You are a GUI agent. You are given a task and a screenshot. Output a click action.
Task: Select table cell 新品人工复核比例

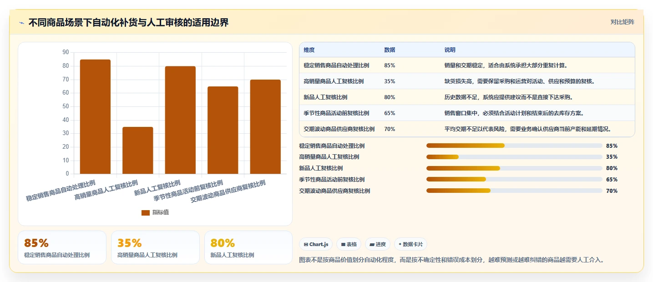coord(325,97)
